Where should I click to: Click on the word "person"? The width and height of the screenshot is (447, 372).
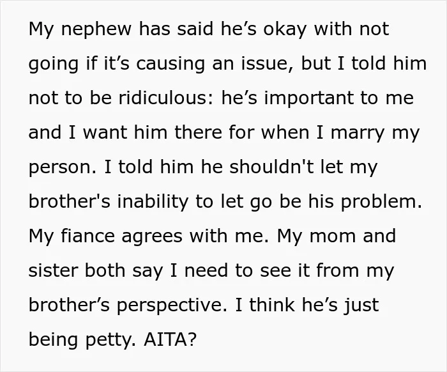(60, 167)
